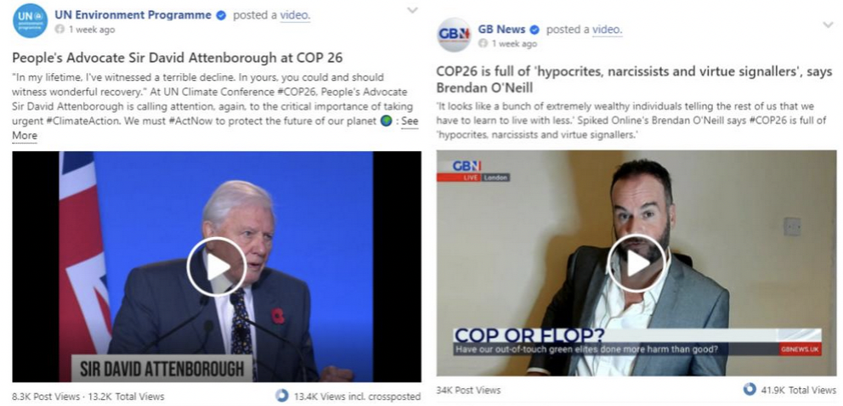Follow the 'video' link in GB News header
Image resolution: width=843 pixels, height=406 pixels.
pos(607,30)
